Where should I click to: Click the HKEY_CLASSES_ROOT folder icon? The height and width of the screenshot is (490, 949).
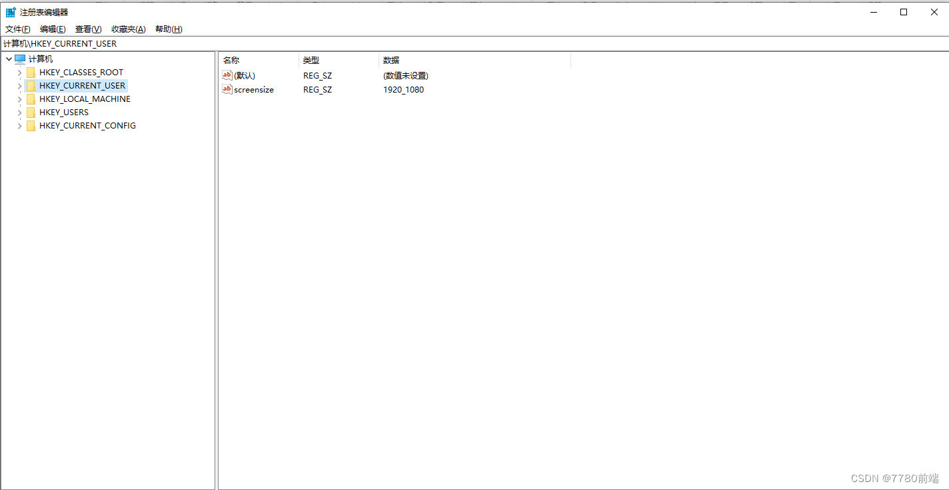[31, 73]
